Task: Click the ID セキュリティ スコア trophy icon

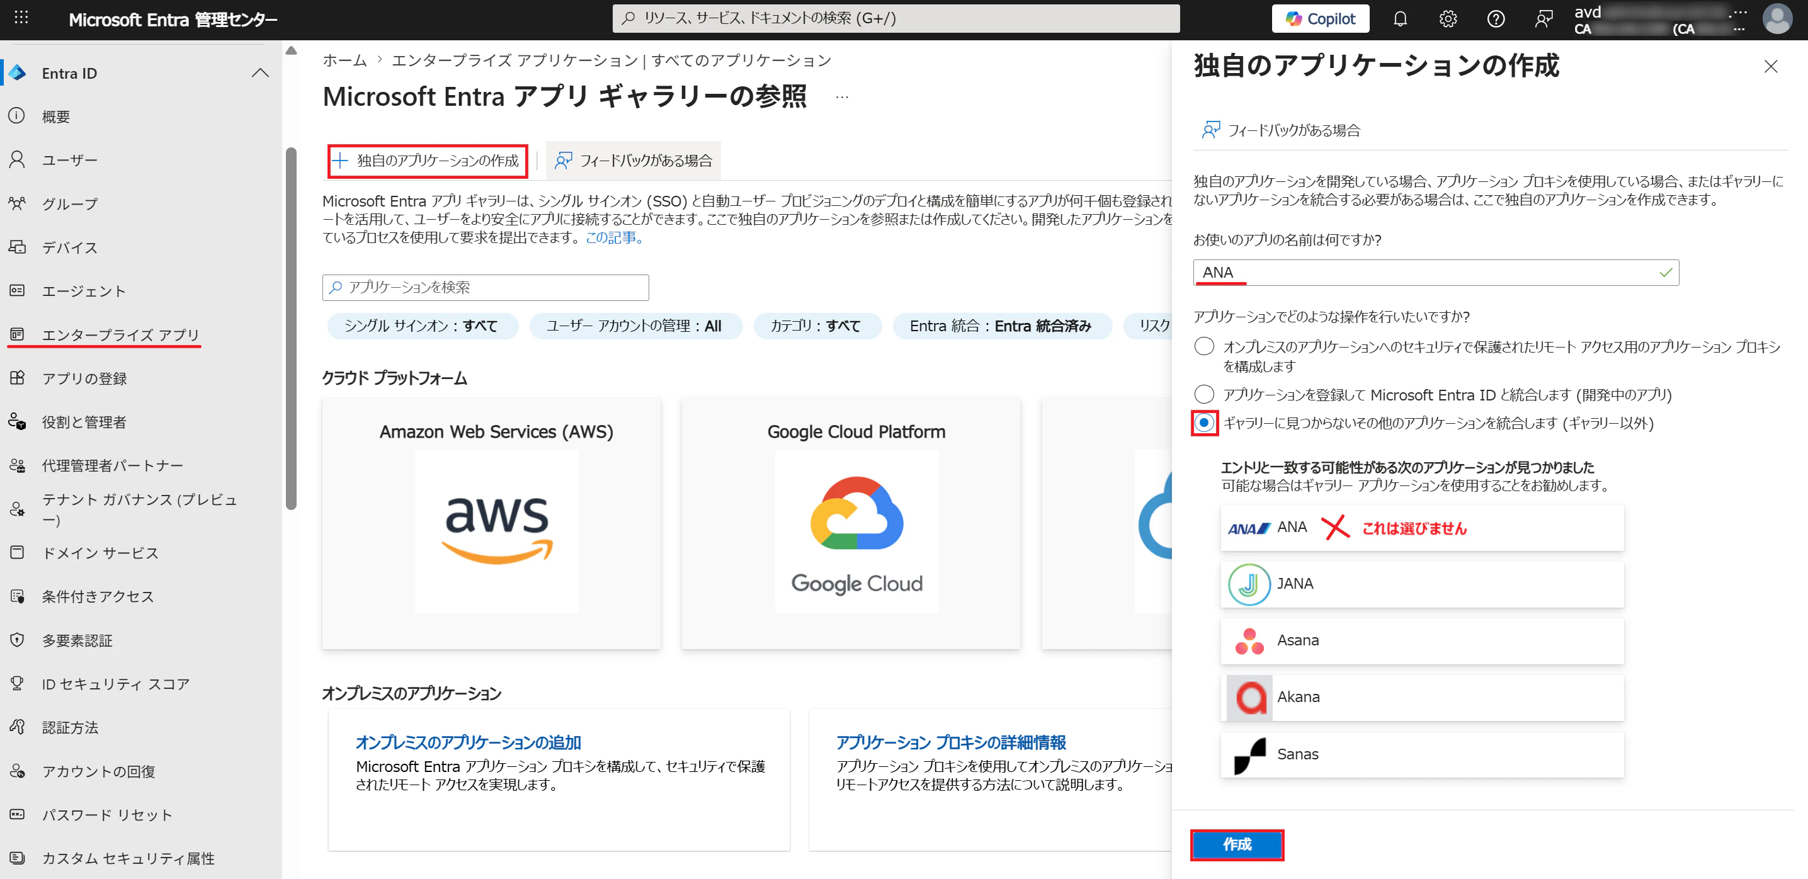Action: coord(17,683)
